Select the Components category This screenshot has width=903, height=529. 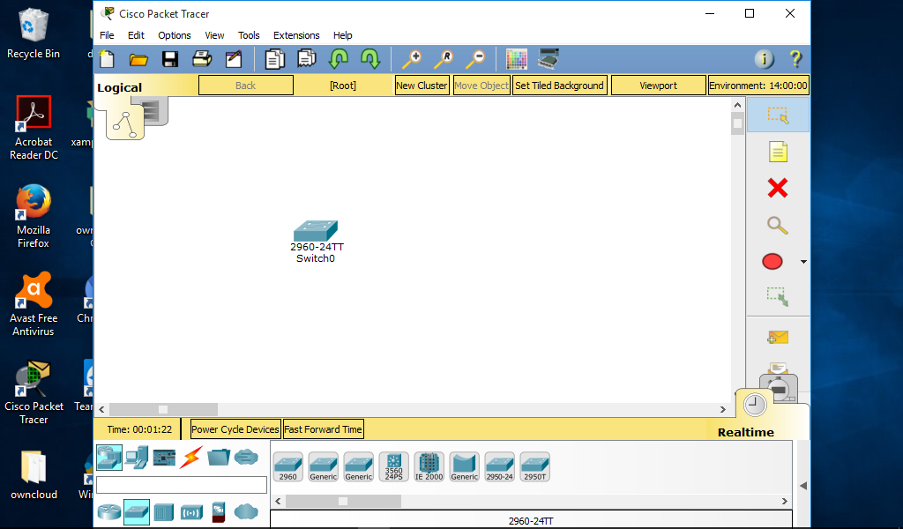point(164,458)
